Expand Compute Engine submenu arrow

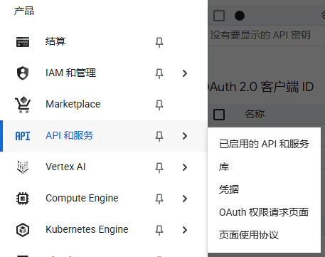(185, 199)
